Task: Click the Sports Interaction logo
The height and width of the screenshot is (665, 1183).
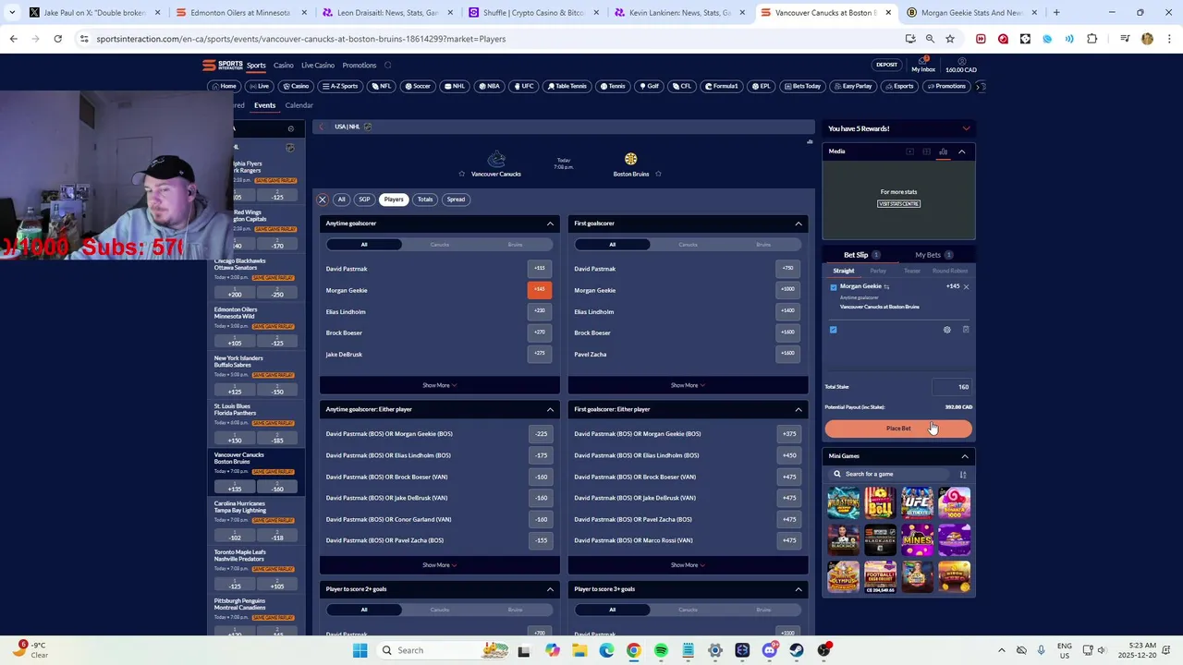Action: click(x=223, y=65)
